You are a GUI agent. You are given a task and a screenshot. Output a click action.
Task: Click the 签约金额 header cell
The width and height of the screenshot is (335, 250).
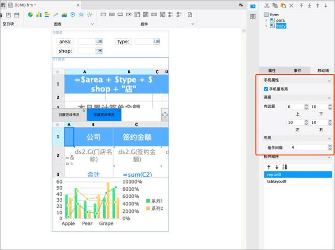[137, 137]
